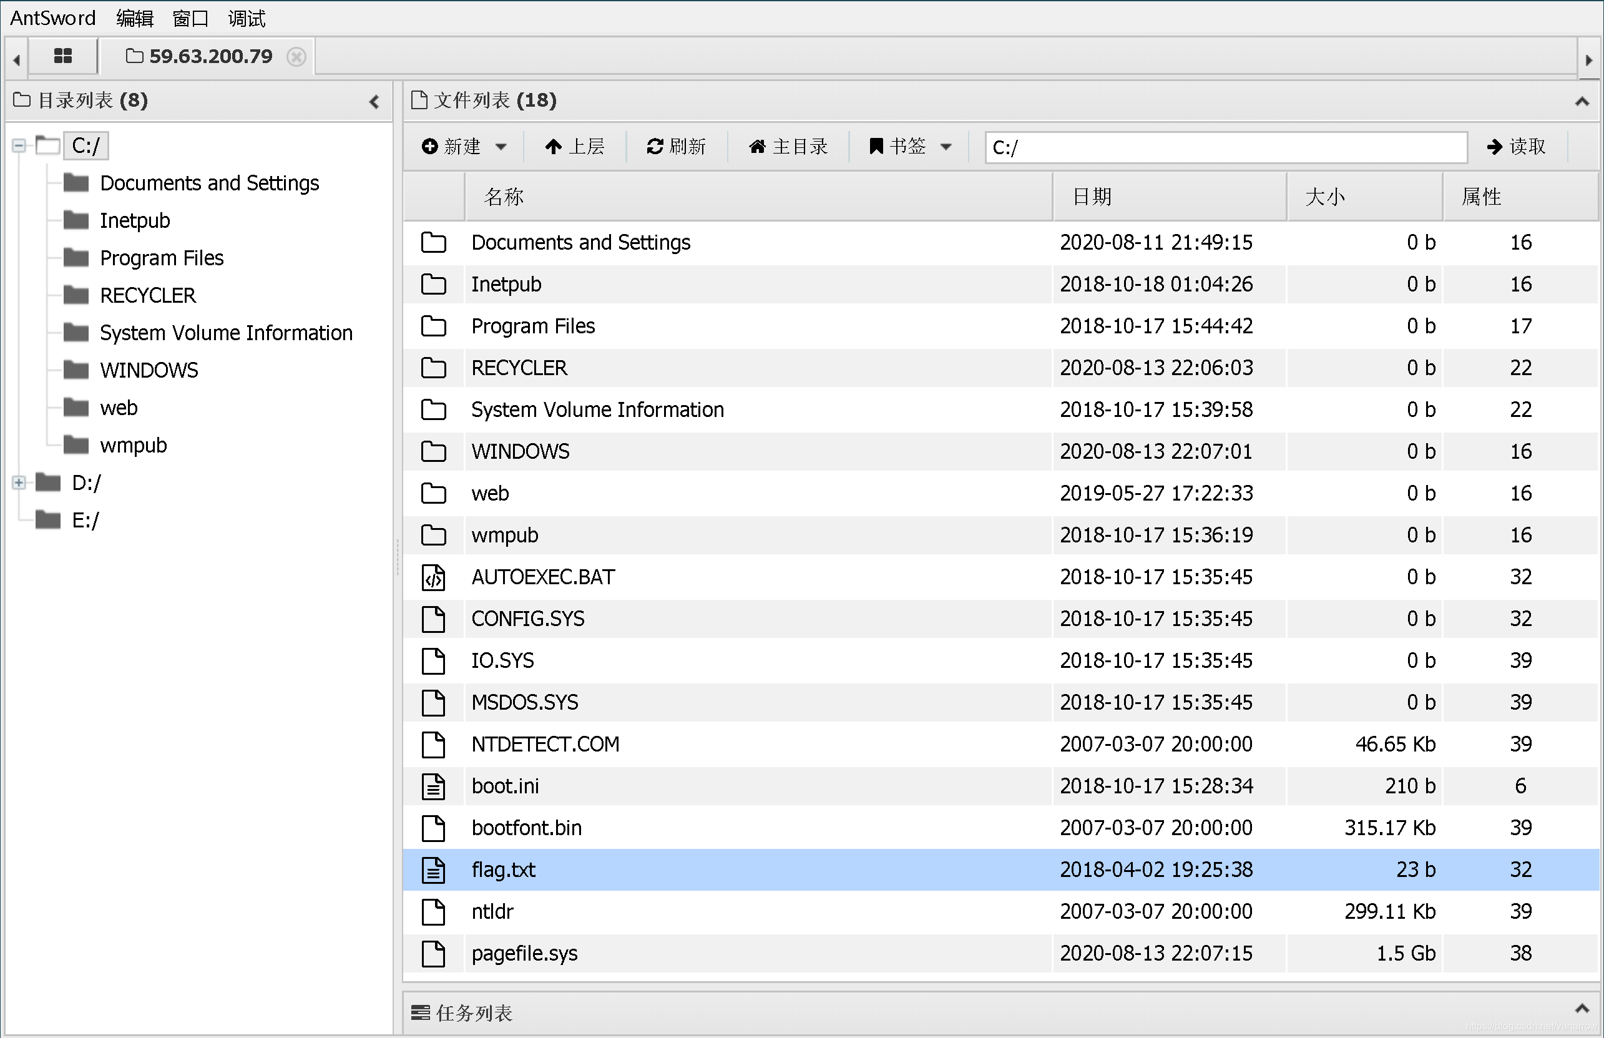Click folder icon of WINDOWS file row
Screen dimensions: 1604x1038
pos(433,452)
